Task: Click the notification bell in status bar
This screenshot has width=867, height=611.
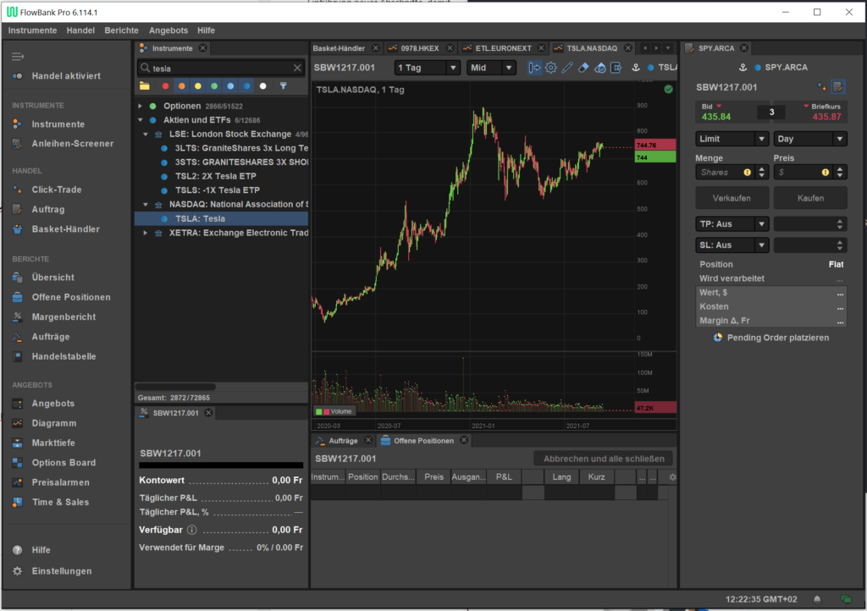Action: (x=817, y=599)
